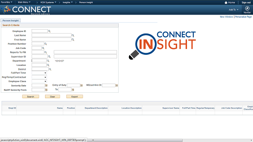Click the Seniority Date input field
The image size is (253, 142).
[38, 86]
